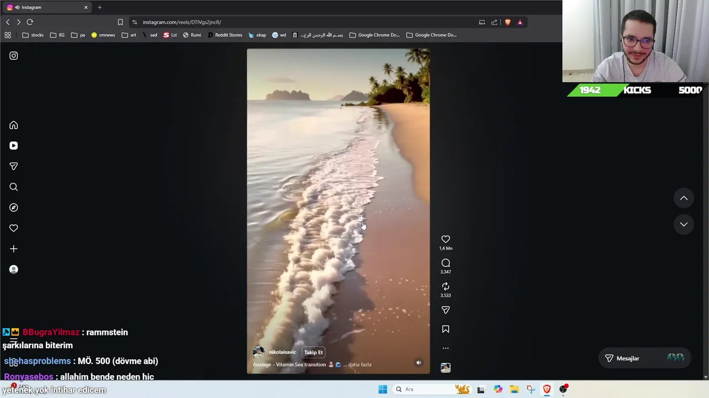
Task: Save the reel with the bookmark icon
Action: pos(445,329)
